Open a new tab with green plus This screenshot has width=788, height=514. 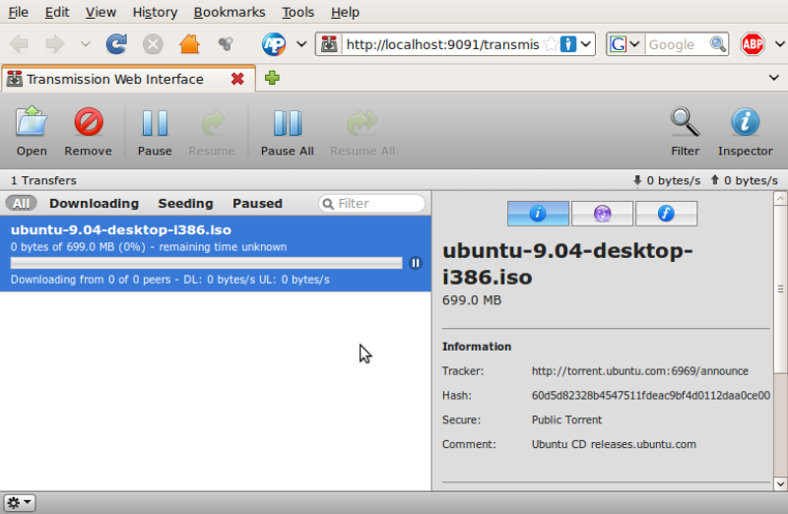pyautogui.click(x=272, y=78)
